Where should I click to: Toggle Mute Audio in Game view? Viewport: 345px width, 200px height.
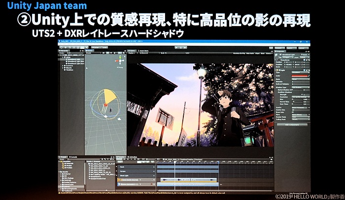pyautogui.click(x=250, y=53)
